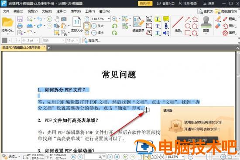Image resolution: width=240 pixels, height=160 pixels.
Task: Open the 文件 menu
Action: 6,11
